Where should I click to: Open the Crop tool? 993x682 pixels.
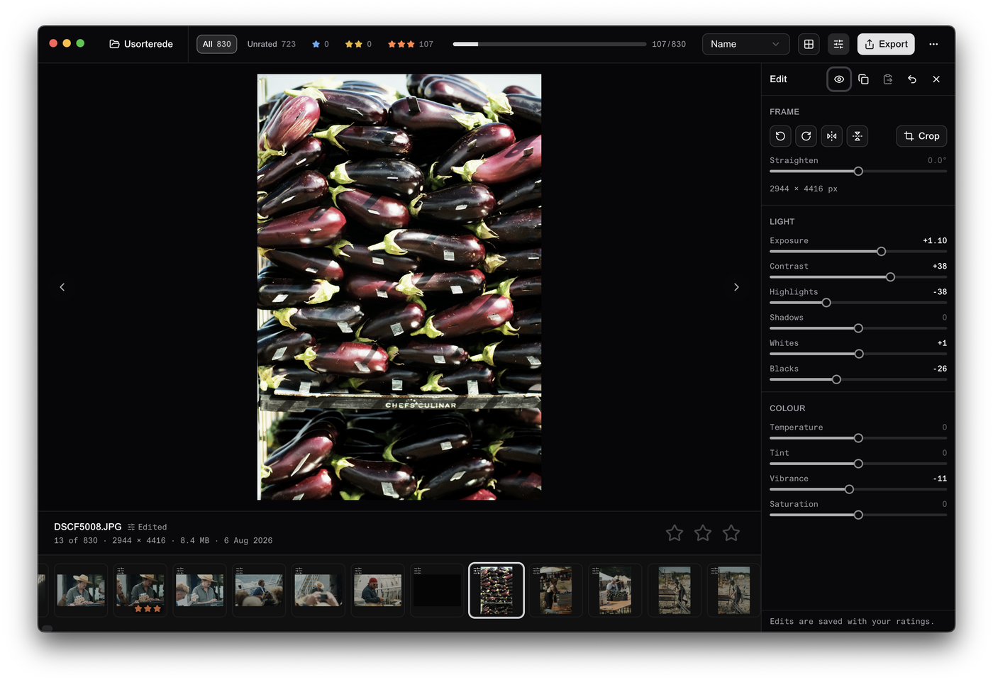(x=921, y=136)
